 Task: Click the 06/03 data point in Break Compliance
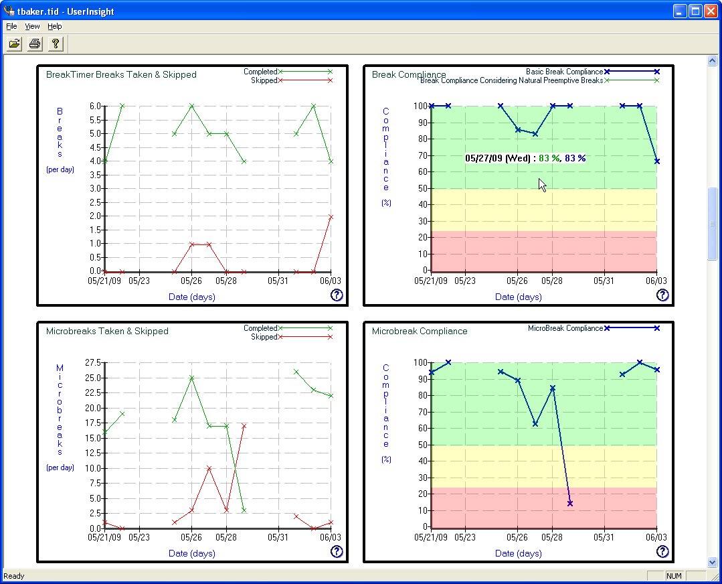click(657, 161)
